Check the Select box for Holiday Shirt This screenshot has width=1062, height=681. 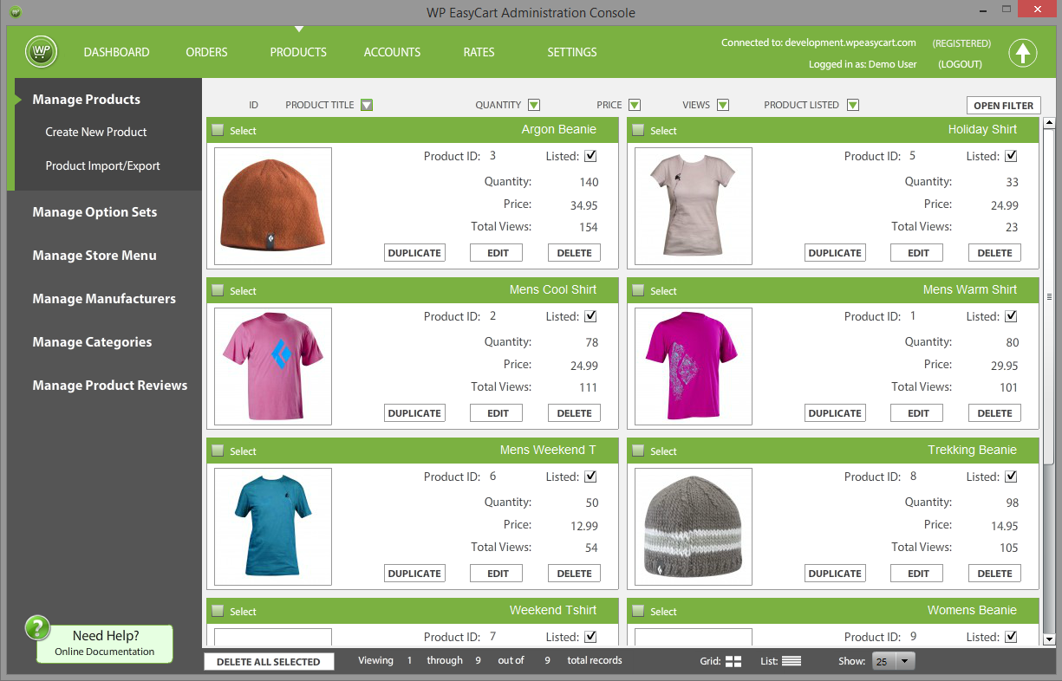pos(638,130)
